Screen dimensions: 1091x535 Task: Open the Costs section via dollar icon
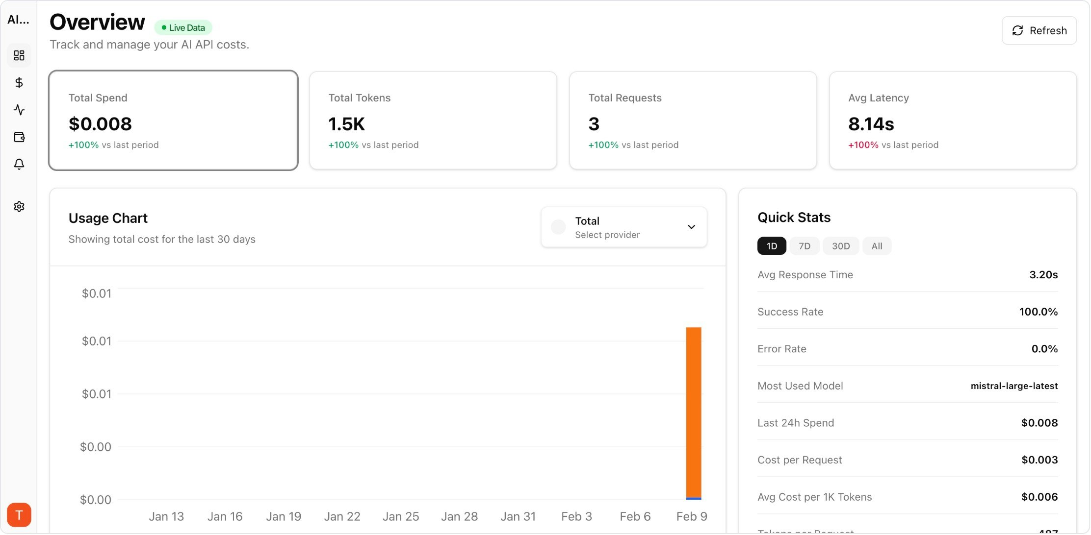(19, 83)
